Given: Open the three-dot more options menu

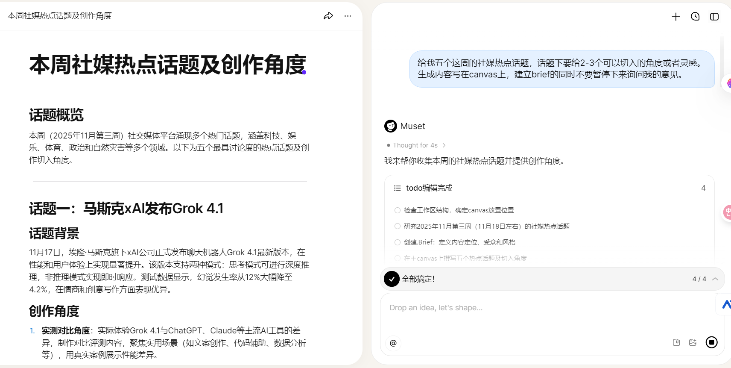Looking at the screenshot, I should (348, 16).
